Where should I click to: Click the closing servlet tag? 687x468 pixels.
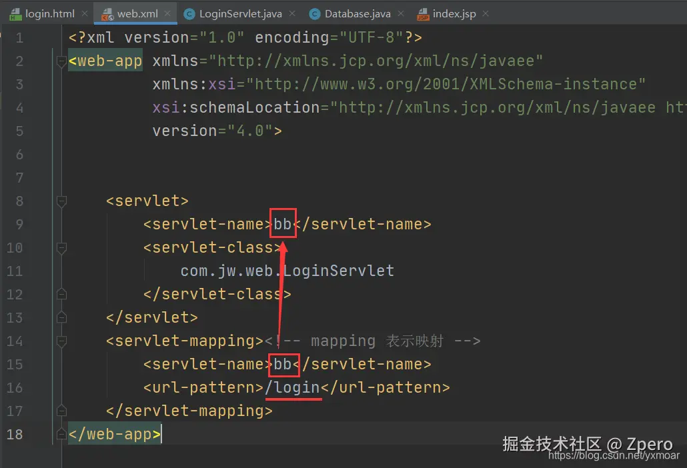[x=151, y=317]
